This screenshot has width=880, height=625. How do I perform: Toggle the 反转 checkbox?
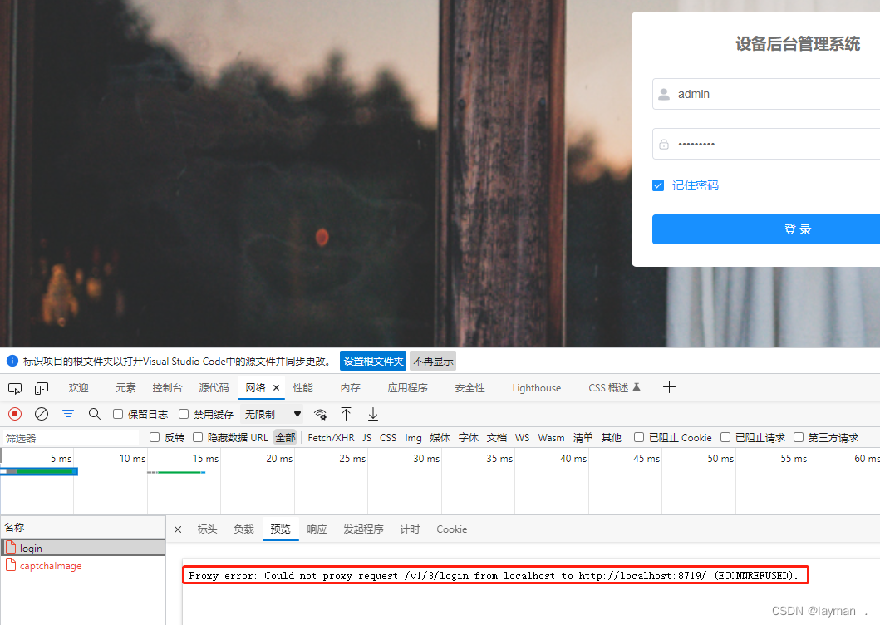(155, 437)
